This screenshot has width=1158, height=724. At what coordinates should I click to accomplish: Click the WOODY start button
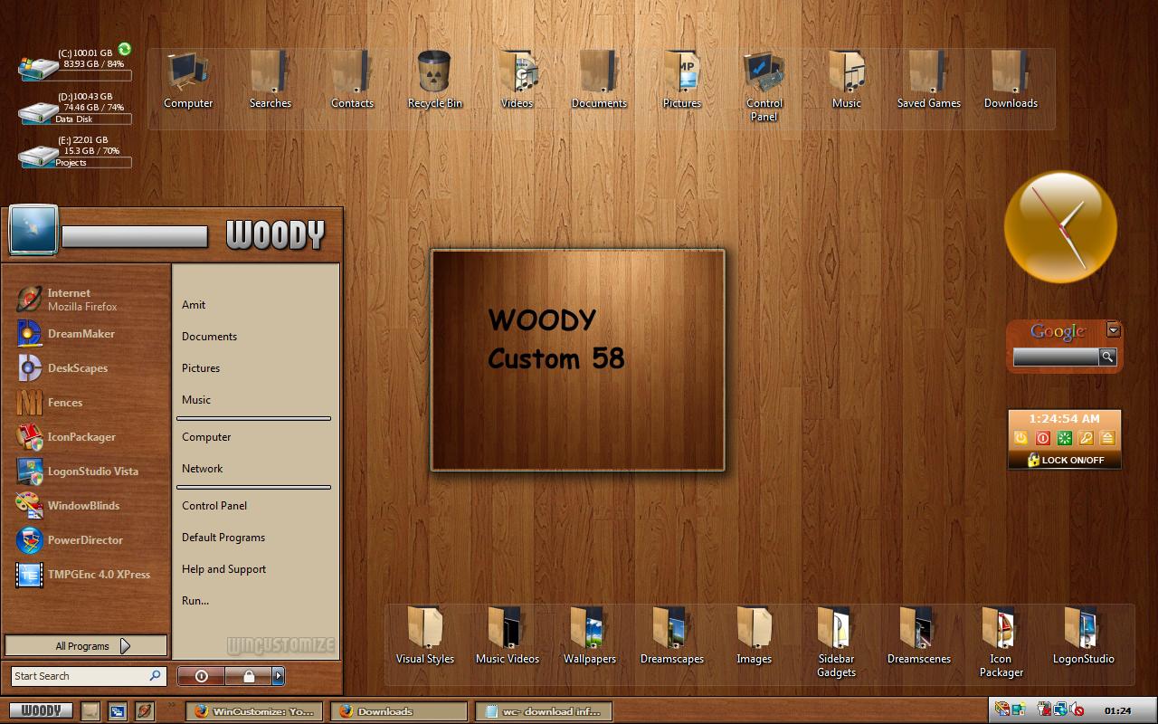(x=42, y=710)
